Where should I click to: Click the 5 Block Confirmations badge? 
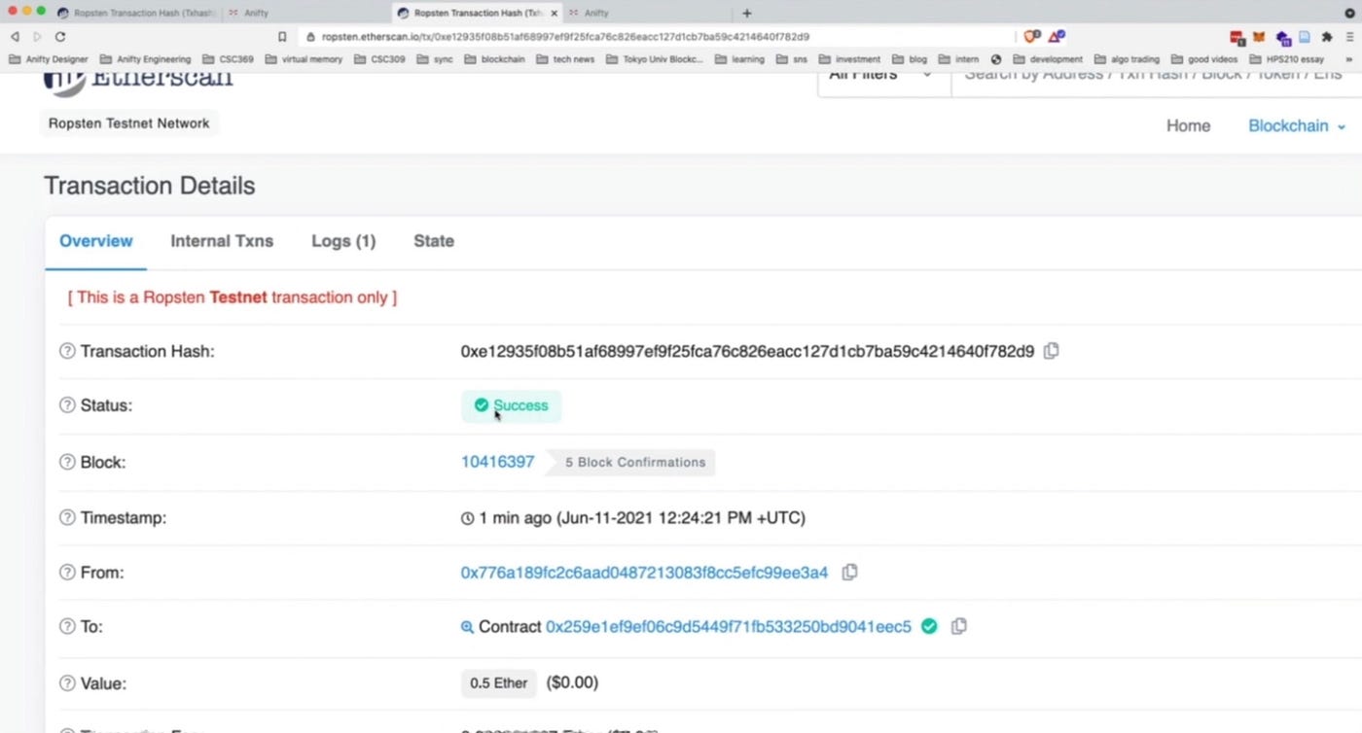pyautogui.click(x=630, y=462)
